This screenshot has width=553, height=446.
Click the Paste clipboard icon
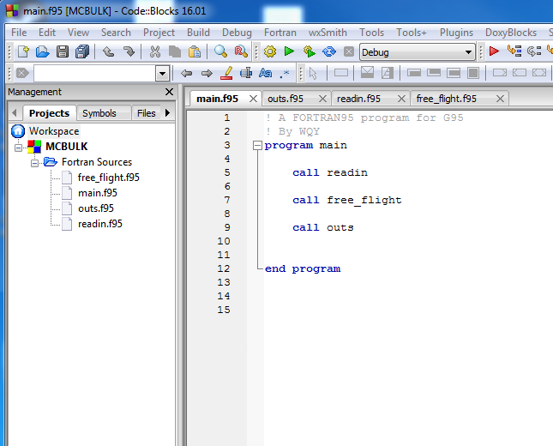click(195, 51)
